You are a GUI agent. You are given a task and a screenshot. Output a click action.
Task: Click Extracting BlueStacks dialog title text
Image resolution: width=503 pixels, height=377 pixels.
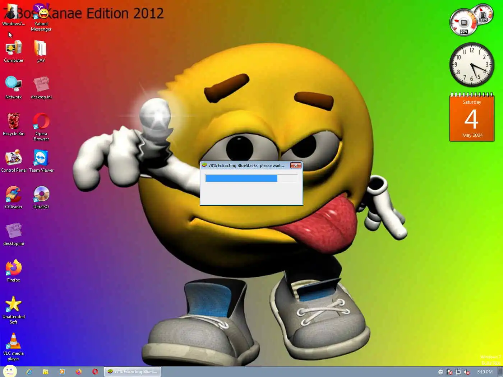coord(246,166)
